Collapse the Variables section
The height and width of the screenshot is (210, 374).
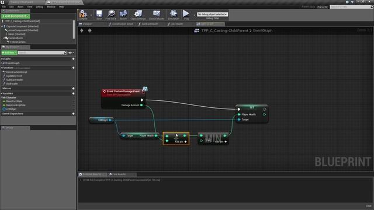[x=2, y=93]
